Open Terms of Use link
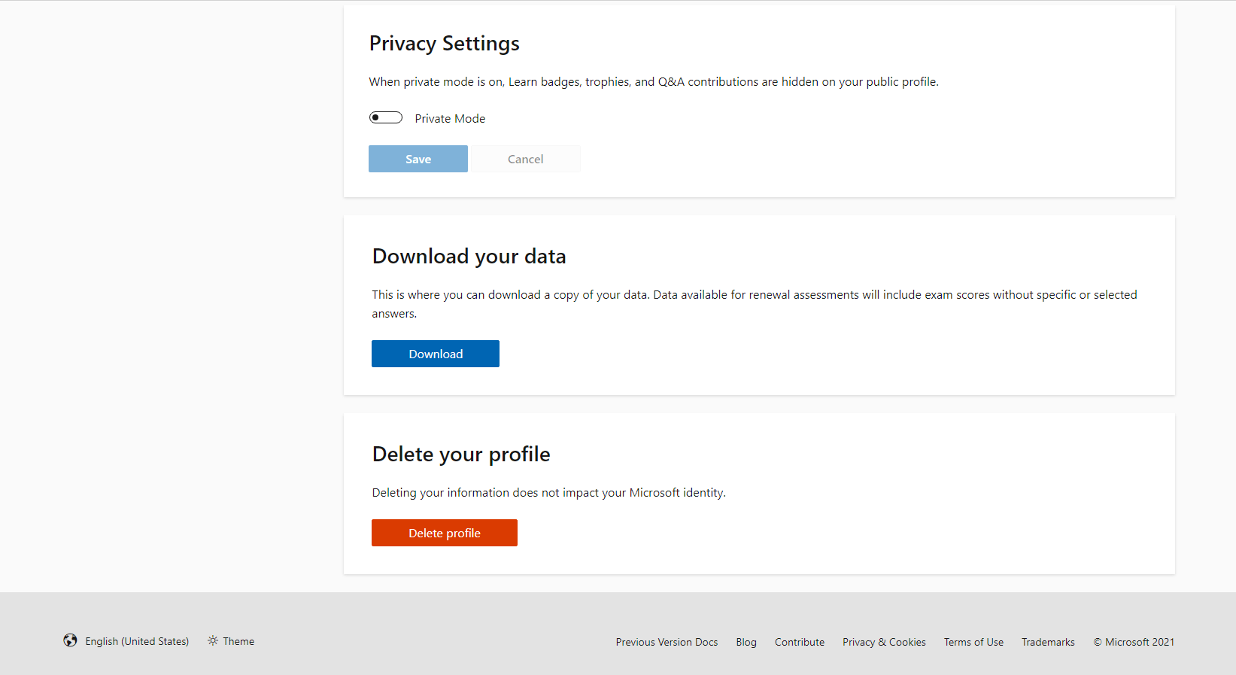1236x675 pixels. click(x=973, y=642)
